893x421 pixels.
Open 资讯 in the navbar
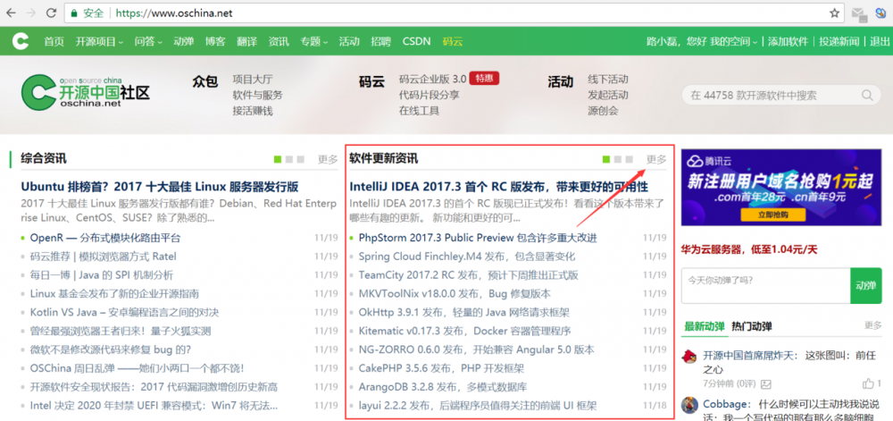pyautogui.click(x=279, y=42)
